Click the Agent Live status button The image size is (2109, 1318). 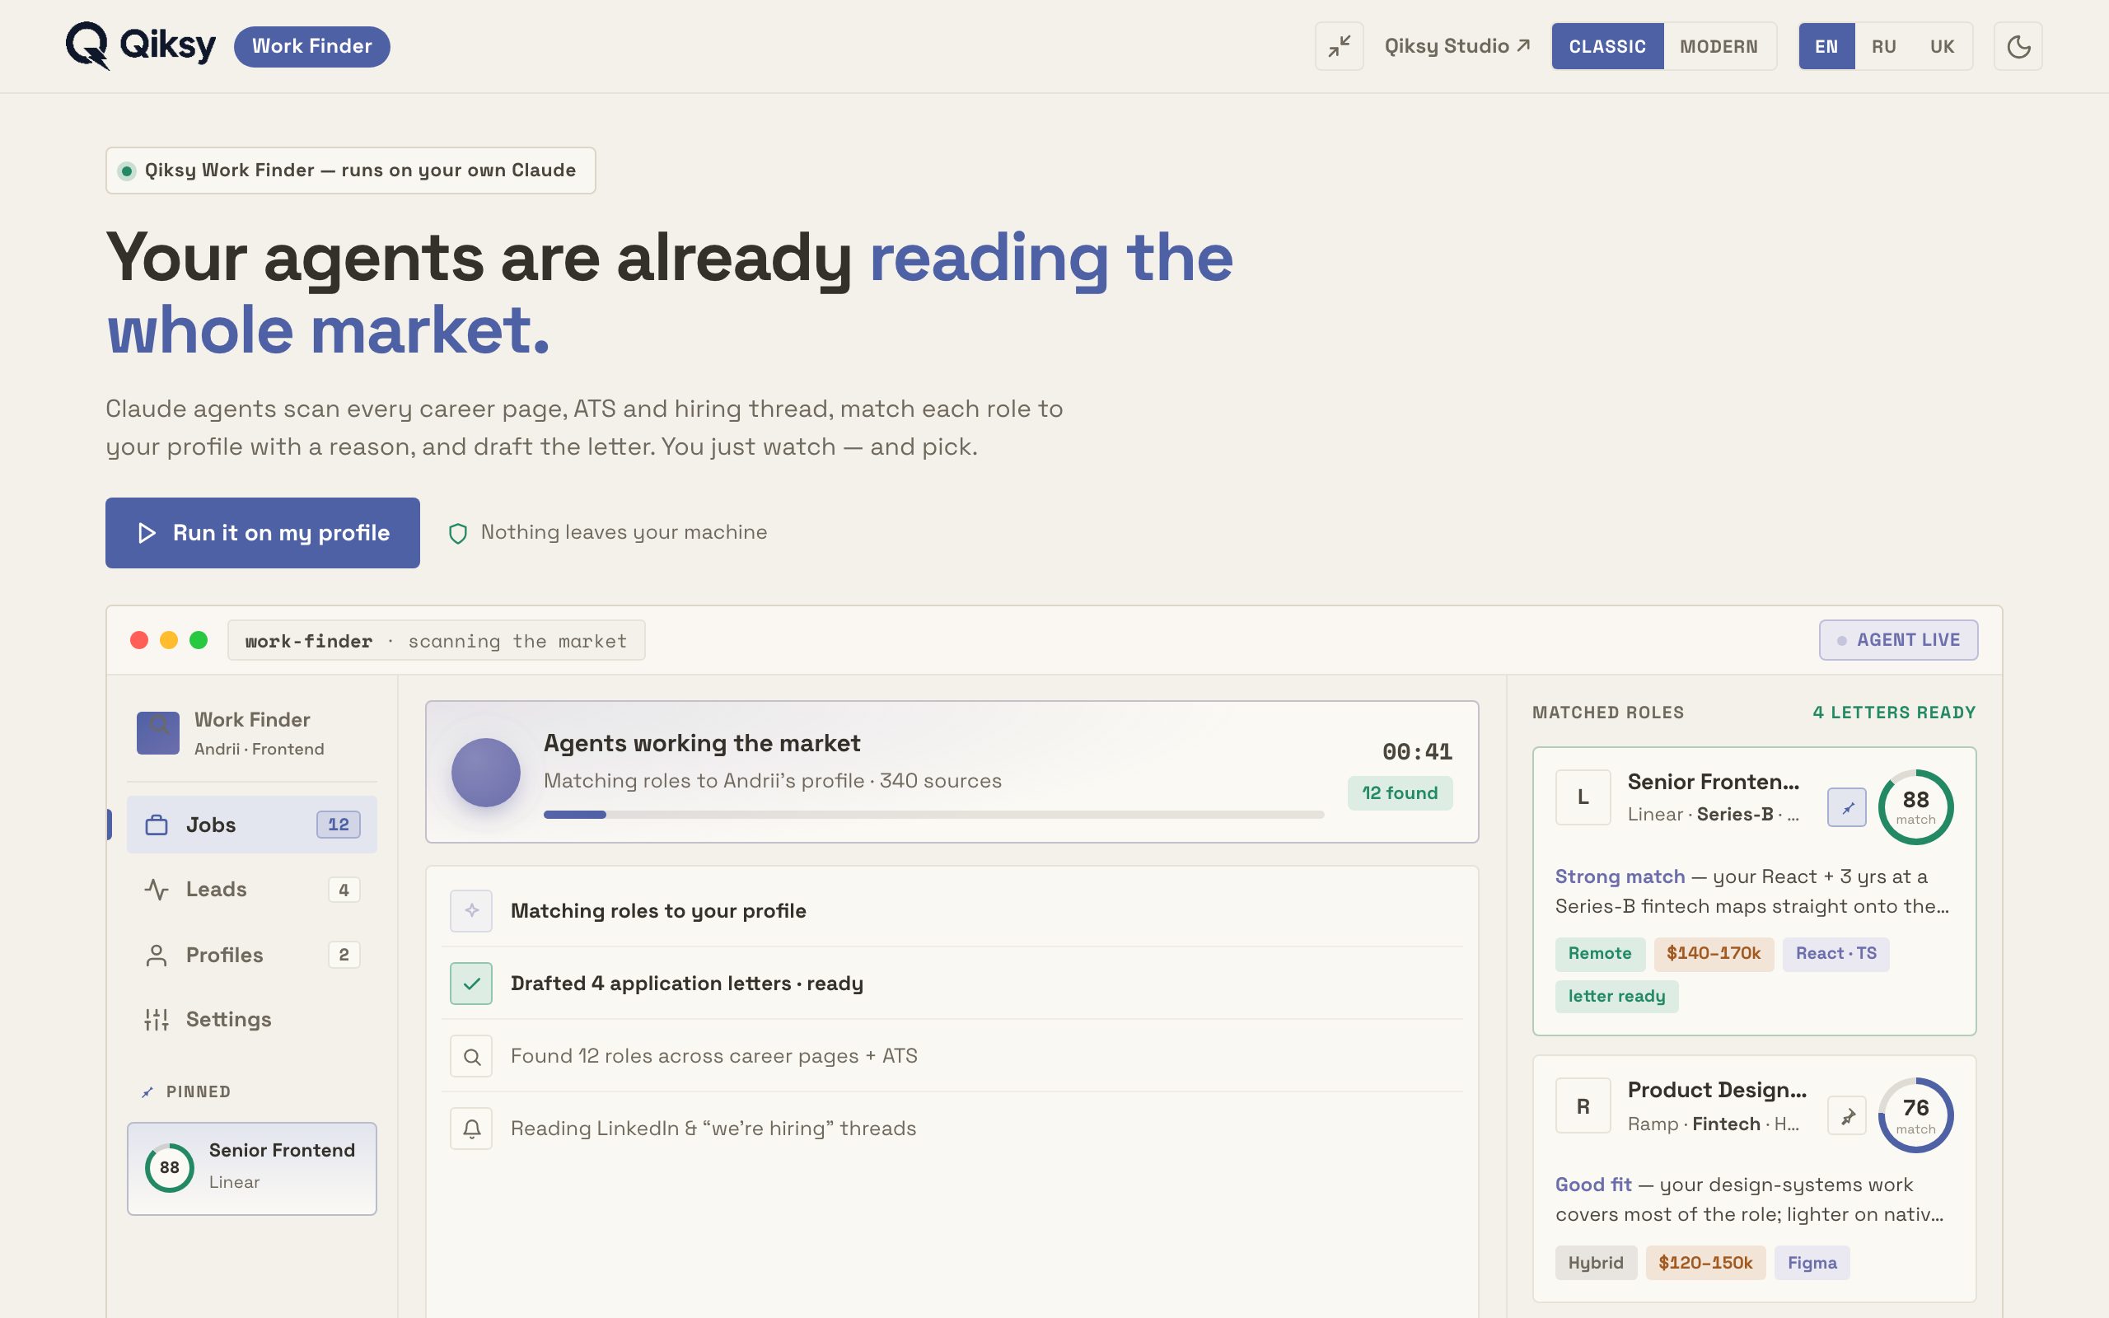1898,640
